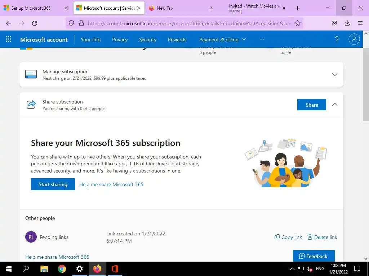Bookmark this page with the star

tap(297, 23)
